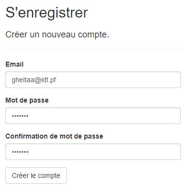This screenshot has width=193, height=193.
Task: Submit the form with Créer le compte
Action: pyautogui.click(x=36, y=175)
